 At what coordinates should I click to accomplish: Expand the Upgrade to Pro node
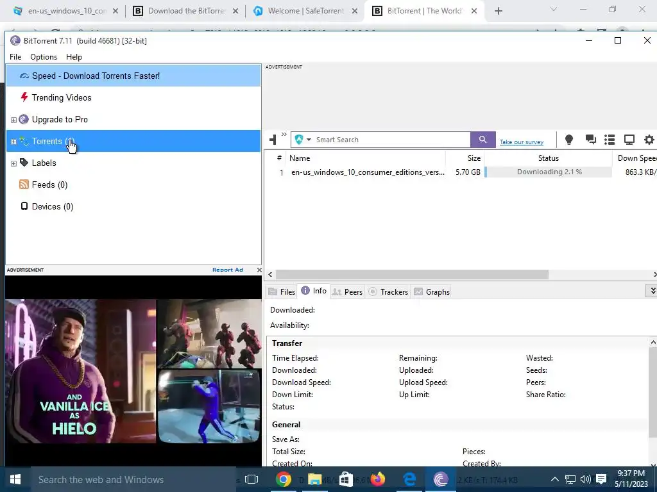click(13, 120)
